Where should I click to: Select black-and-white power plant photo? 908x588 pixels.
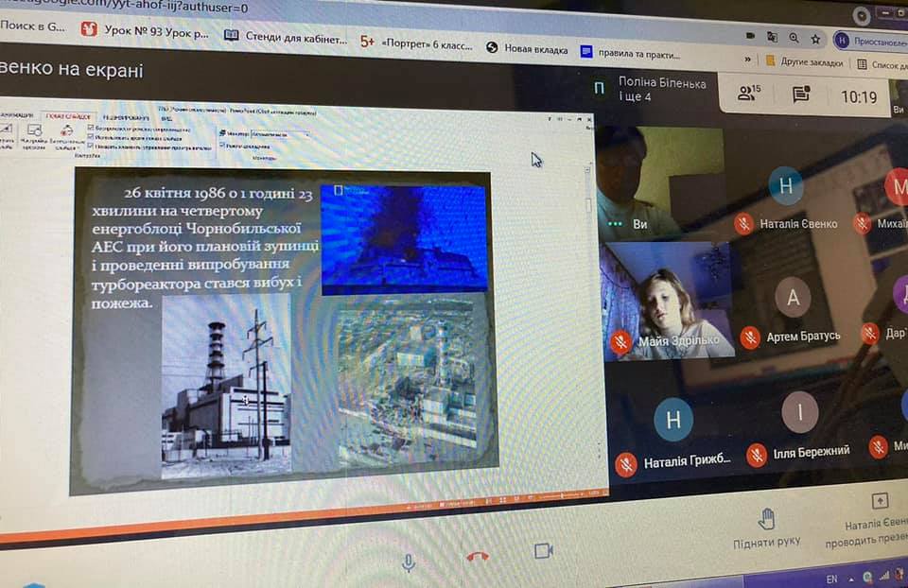226,387
